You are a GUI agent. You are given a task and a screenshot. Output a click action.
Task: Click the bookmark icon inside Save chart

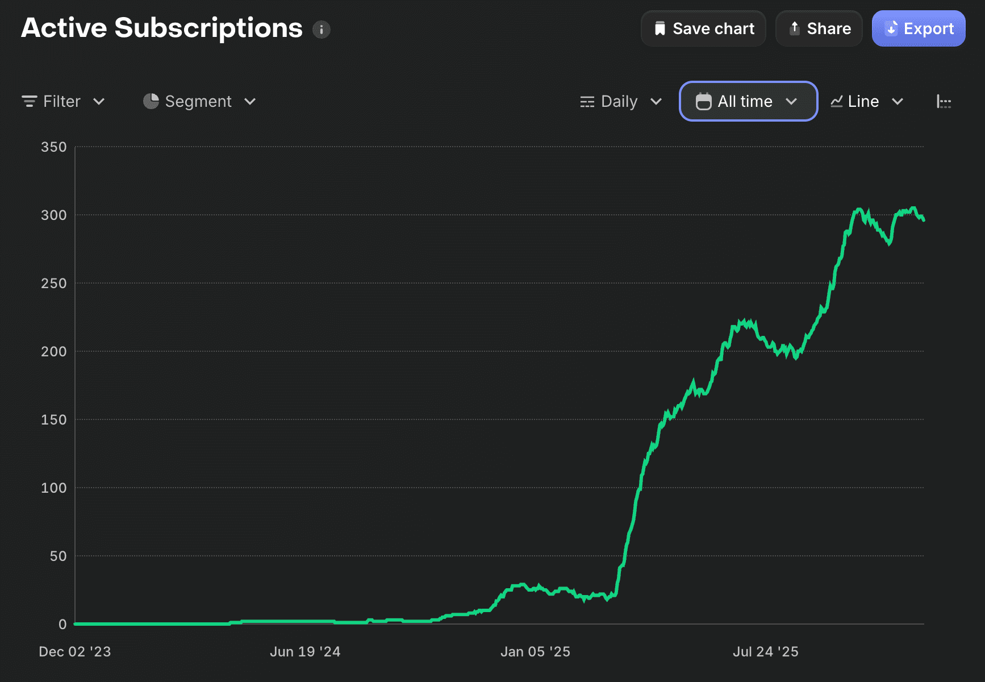[x=660, y=28]
